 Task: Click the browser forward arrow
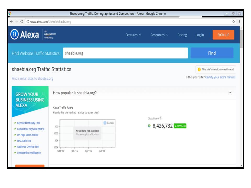pos(16,21)
